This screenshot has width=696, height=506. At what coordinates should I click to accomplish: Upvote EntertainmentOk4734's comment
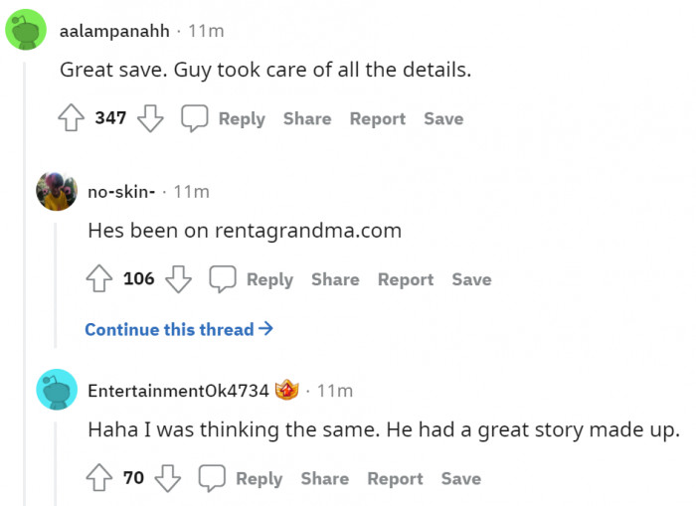99,478
